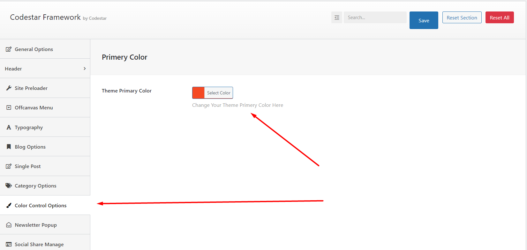527x250 pixels.
Task: Go to Typography settings
Action: tap(29, 127)
